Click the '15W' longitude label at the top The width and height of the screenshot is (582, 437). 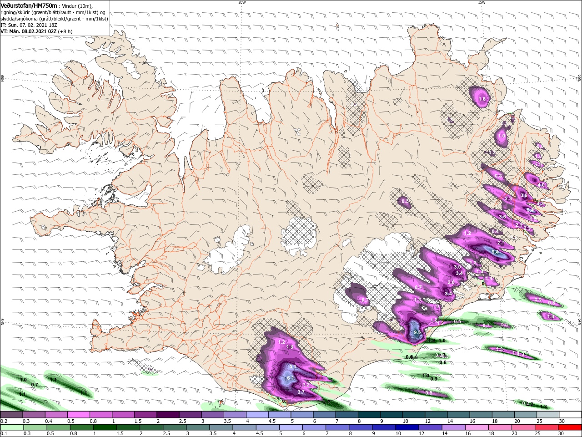pyautogui.click(x=482, y=2)
